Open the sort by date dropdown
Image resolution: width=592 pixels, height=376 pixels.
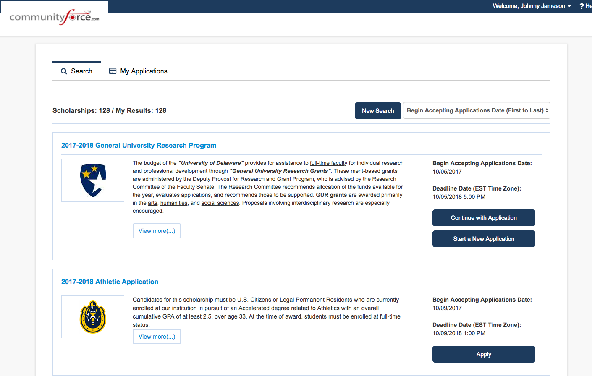[477, 110]
